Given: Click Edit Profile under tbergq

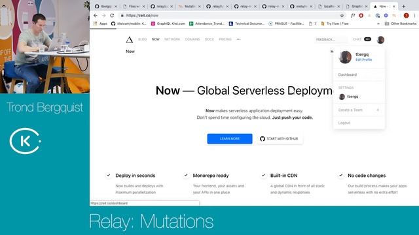Looking at the screenshot, I should (x=364, y=59).
